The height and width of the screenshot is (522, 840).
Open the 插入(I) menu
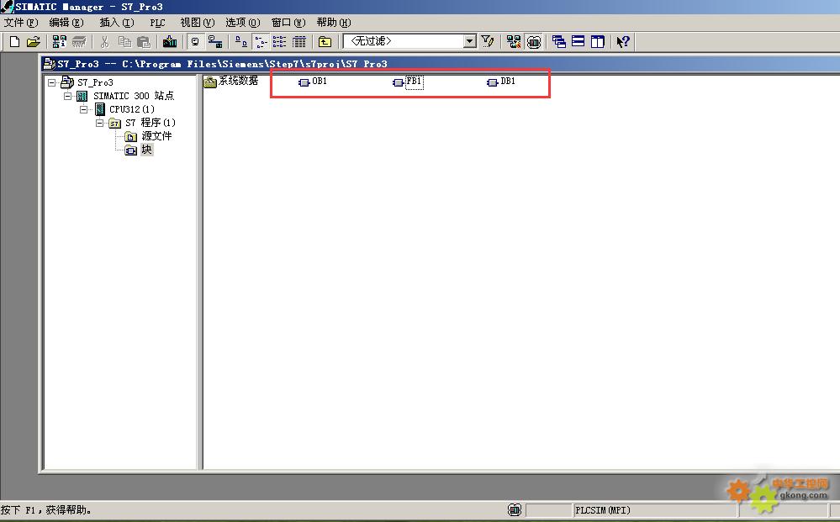[x=116, y=23]
